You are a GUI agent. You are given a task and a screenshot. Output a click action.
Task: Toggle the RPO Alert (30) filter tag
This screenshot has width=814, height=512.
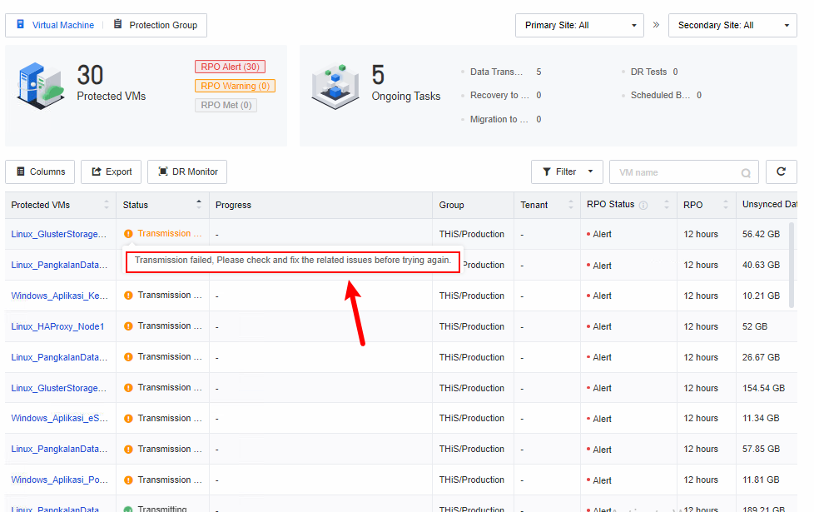point(230,67)
